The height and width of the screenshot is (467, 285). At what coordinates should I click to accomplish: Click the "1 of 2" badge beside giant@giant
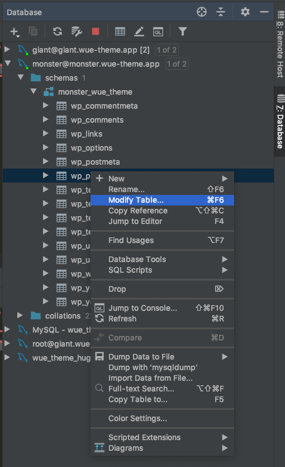[x=167, y=50]
